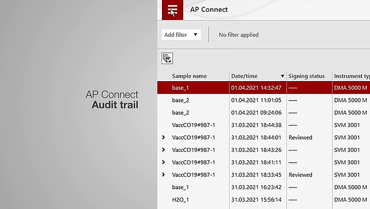This screenshot has width=370, height=209.
Task: Click the date cell 31.03.2021 18:43:26
Action: click(x=256, y=150)
